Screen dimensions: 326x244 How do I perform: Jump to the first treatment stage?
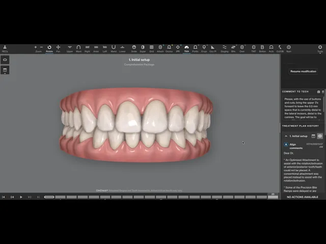(4, 197)
